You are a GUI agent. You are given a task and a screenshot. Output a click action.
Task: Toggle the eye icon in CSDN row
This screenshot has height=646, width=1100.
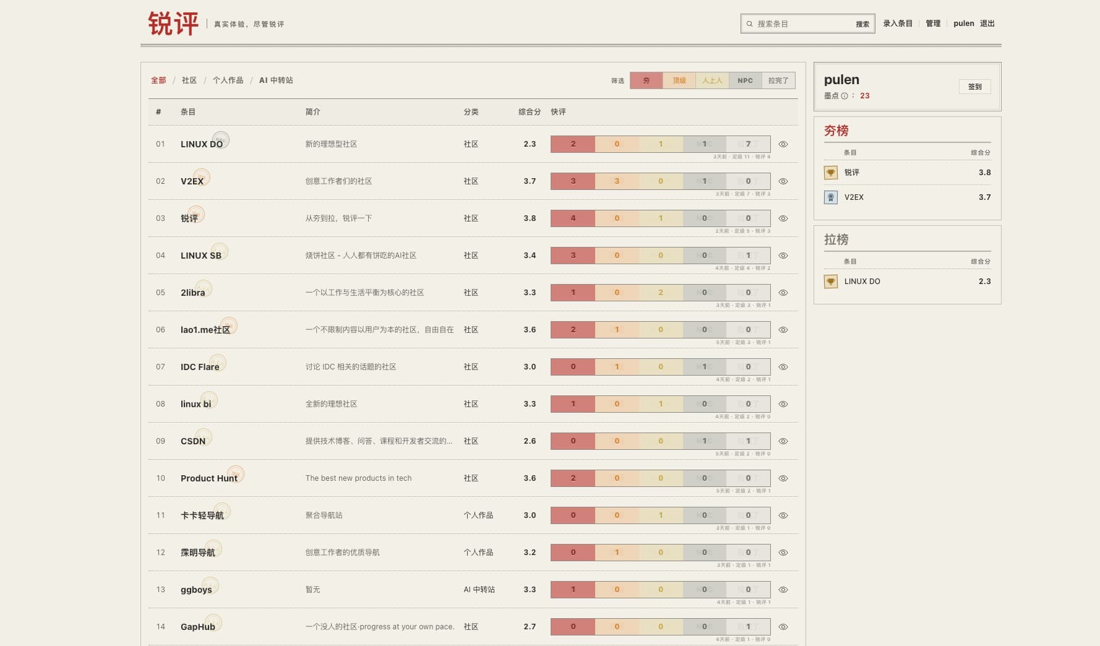783,441
